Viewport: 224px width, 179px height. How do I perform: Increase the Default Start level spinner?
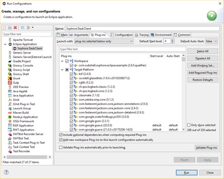point(172,40)
